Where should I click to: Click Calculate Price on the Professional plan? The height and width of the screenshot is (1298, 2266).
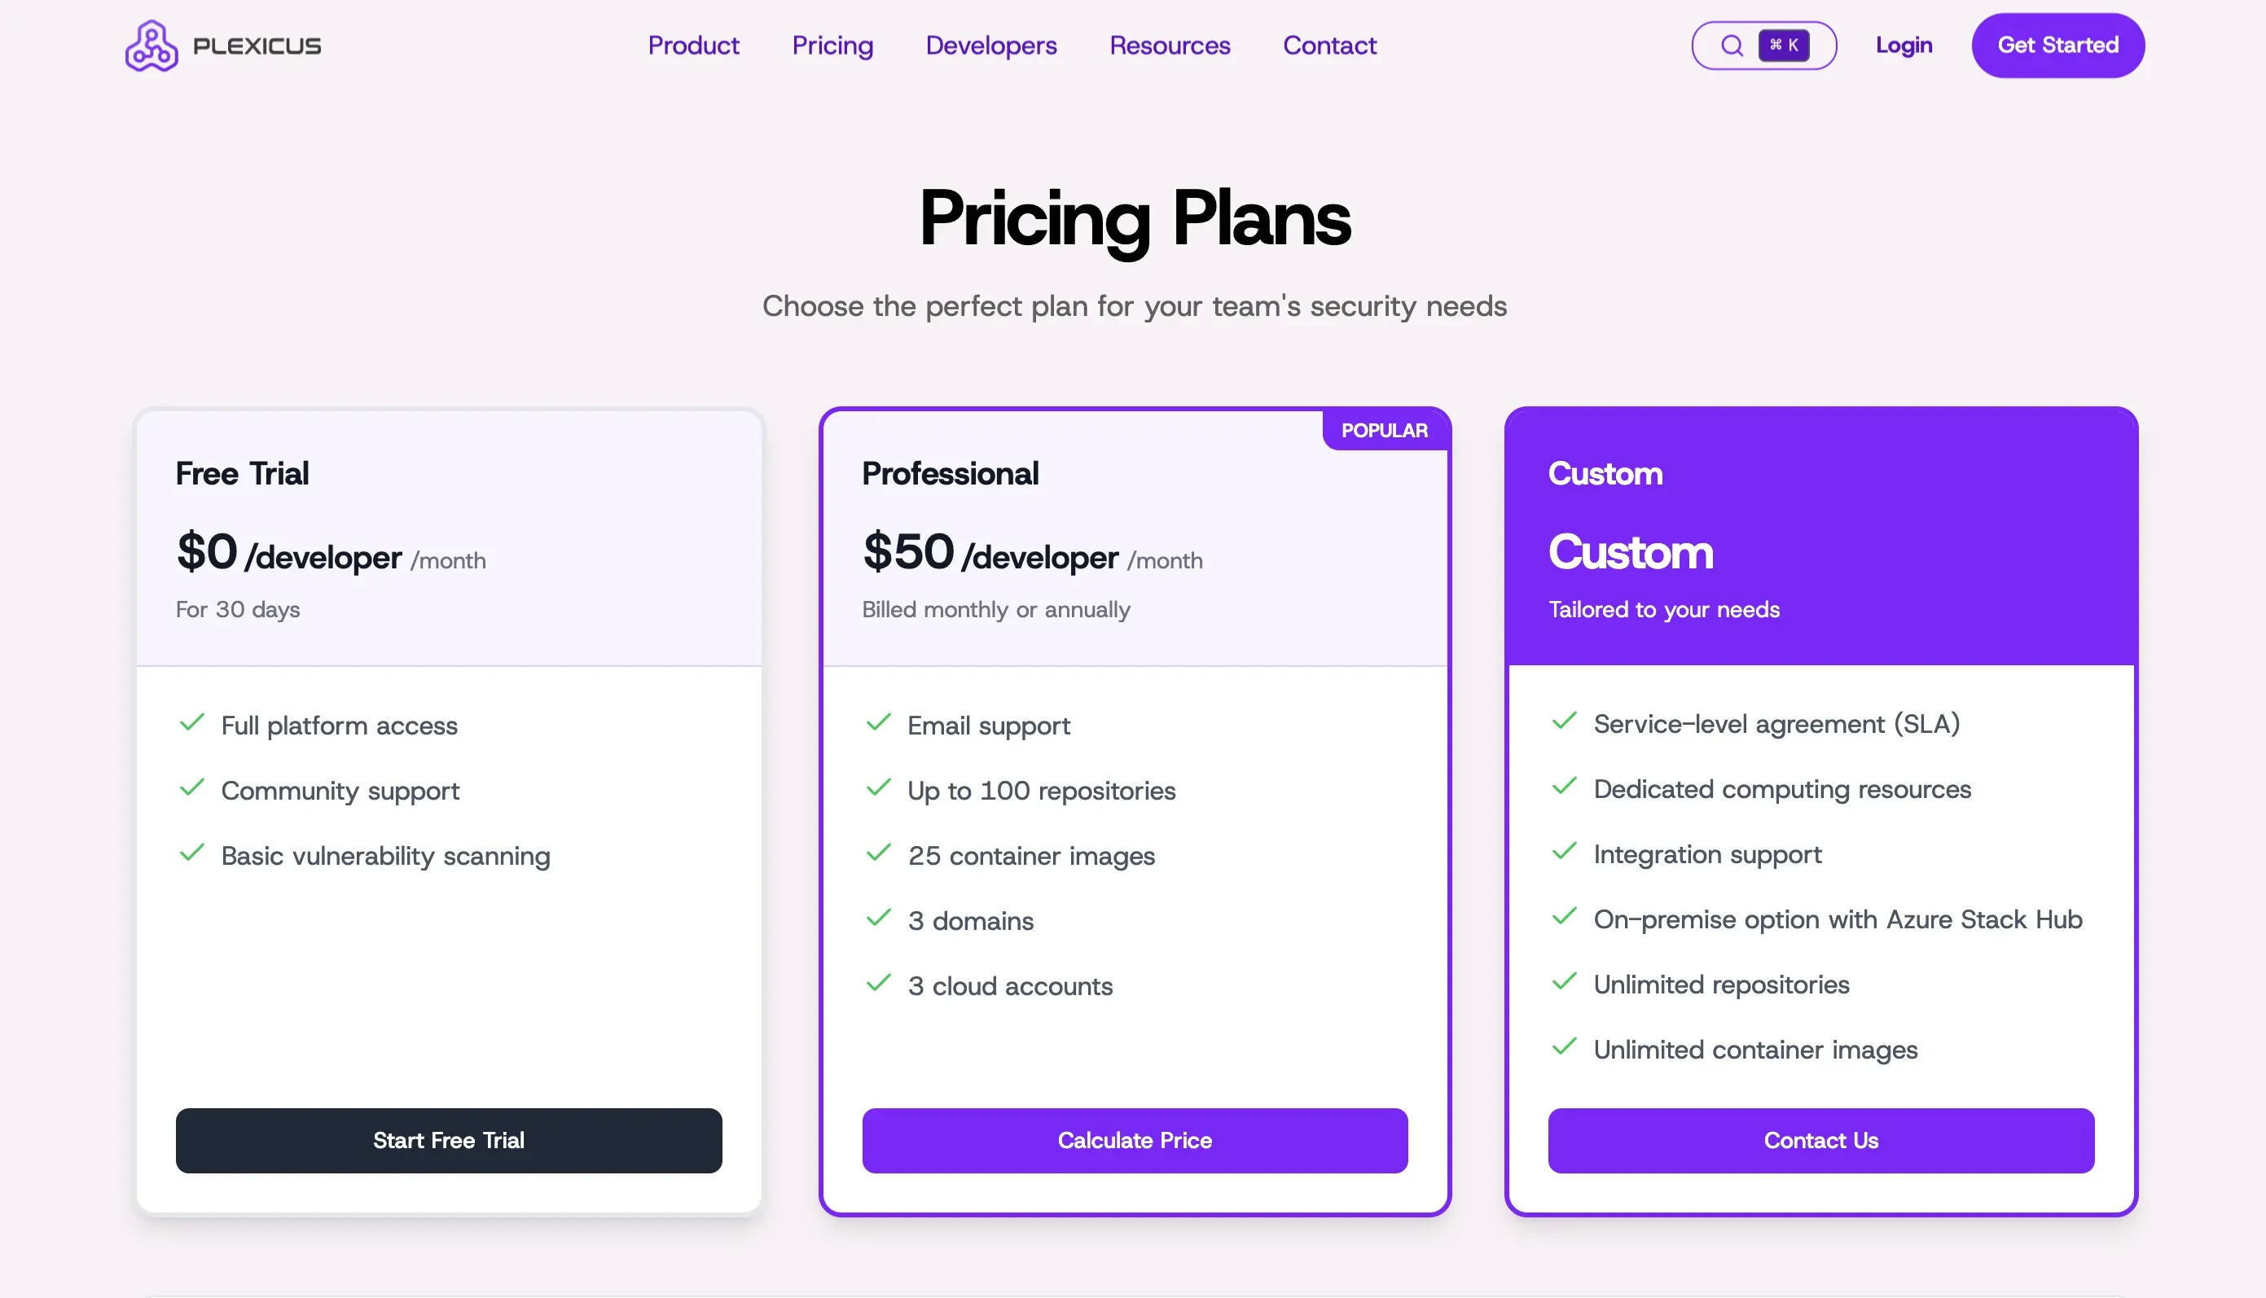coord(1135,1140)
